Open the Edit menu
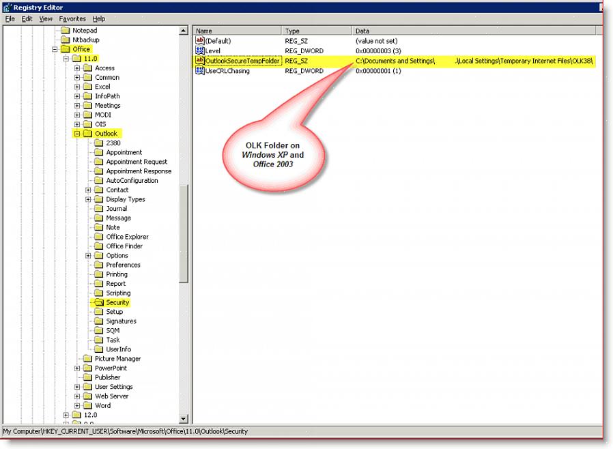 pos(27,19)
